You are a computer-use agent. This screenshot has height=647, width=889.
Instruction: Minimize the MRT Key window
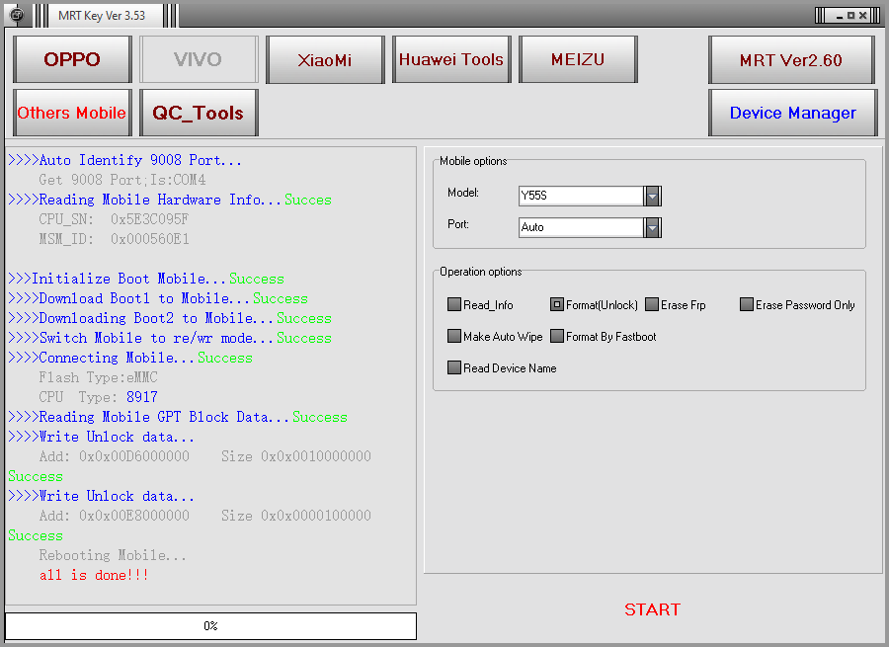click(840, 16)
